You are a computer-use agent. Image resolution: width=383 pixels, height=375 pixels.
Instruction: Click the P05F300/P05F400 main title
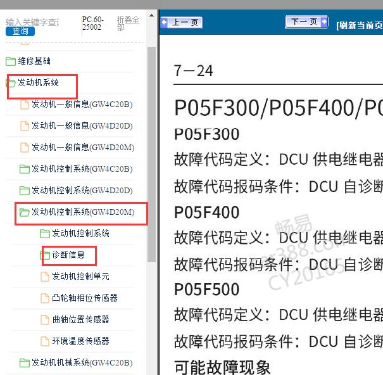tap(278, 108)
